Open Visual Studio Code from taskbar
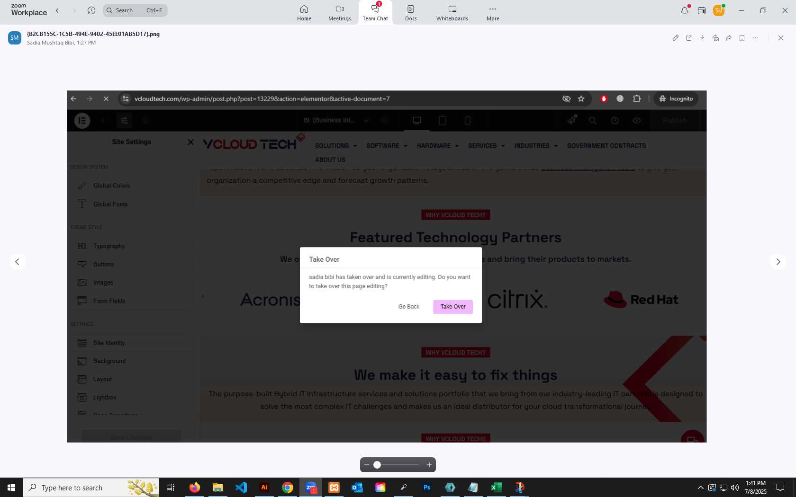796x497 pixels. pyautogui.click(x=241, y=488)
